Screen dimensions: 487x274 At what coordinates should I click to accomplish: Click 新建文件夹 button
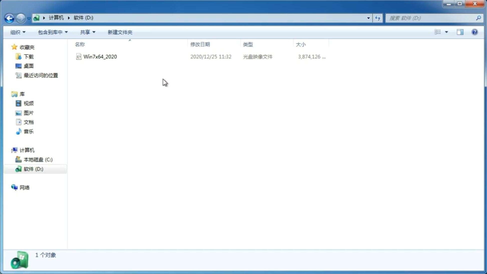click(x=120, y=32)
